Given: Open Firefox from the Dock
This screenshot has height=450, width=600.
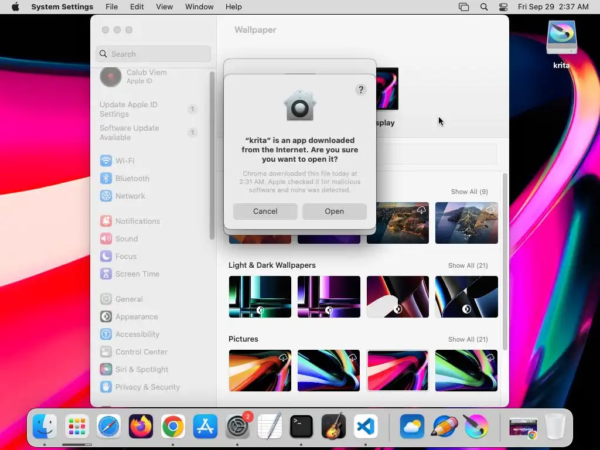Looking at the screenshot, I should pos(141,426).
